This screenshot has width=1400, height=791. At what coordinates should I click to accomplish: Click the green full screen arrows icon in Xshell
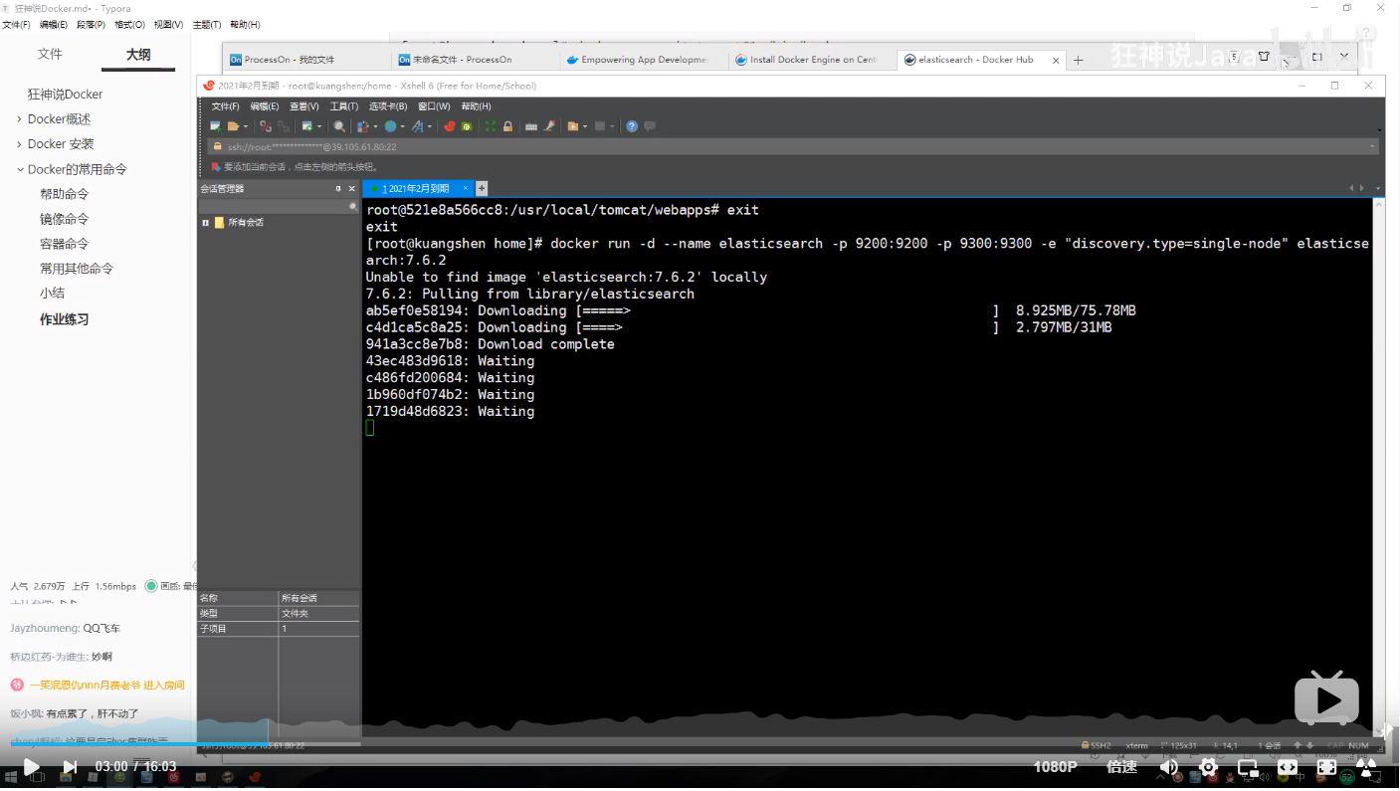491,126
